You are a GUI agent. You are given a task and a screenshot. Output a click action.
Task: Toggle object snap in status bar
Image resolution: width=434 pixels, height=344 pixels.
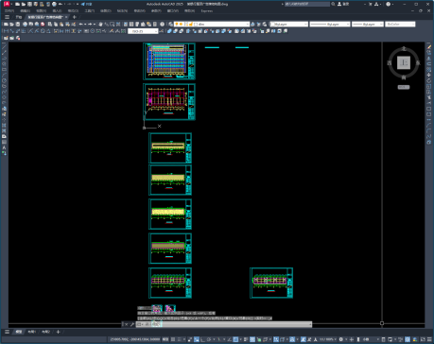pyautogui.click(x=235, y=339)
